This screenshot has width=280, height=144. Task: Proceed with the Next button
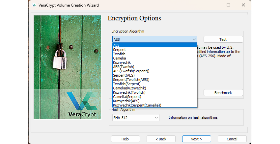click(x=196, y=139)
